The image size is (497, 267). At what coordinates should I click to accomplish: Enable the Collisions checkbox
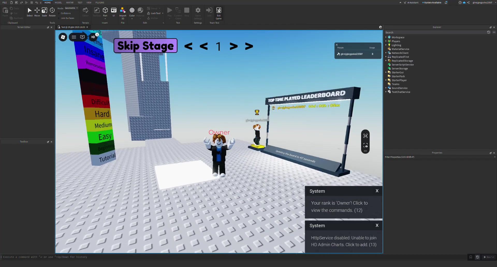tap(59, 13)
